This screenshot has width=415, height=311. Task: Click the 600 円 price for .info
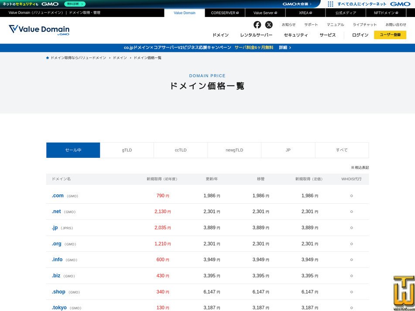163,260
